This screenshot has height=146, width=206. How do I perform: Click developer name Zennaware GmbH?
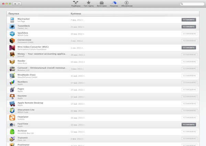pyautogui.click(x=25, y=42)
